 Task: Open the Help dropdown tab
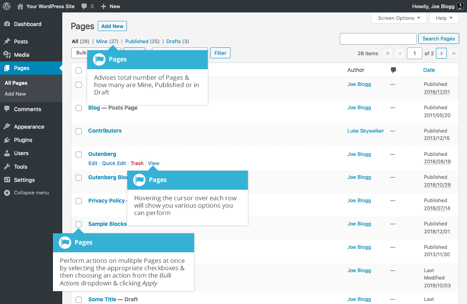click(444, 18)
